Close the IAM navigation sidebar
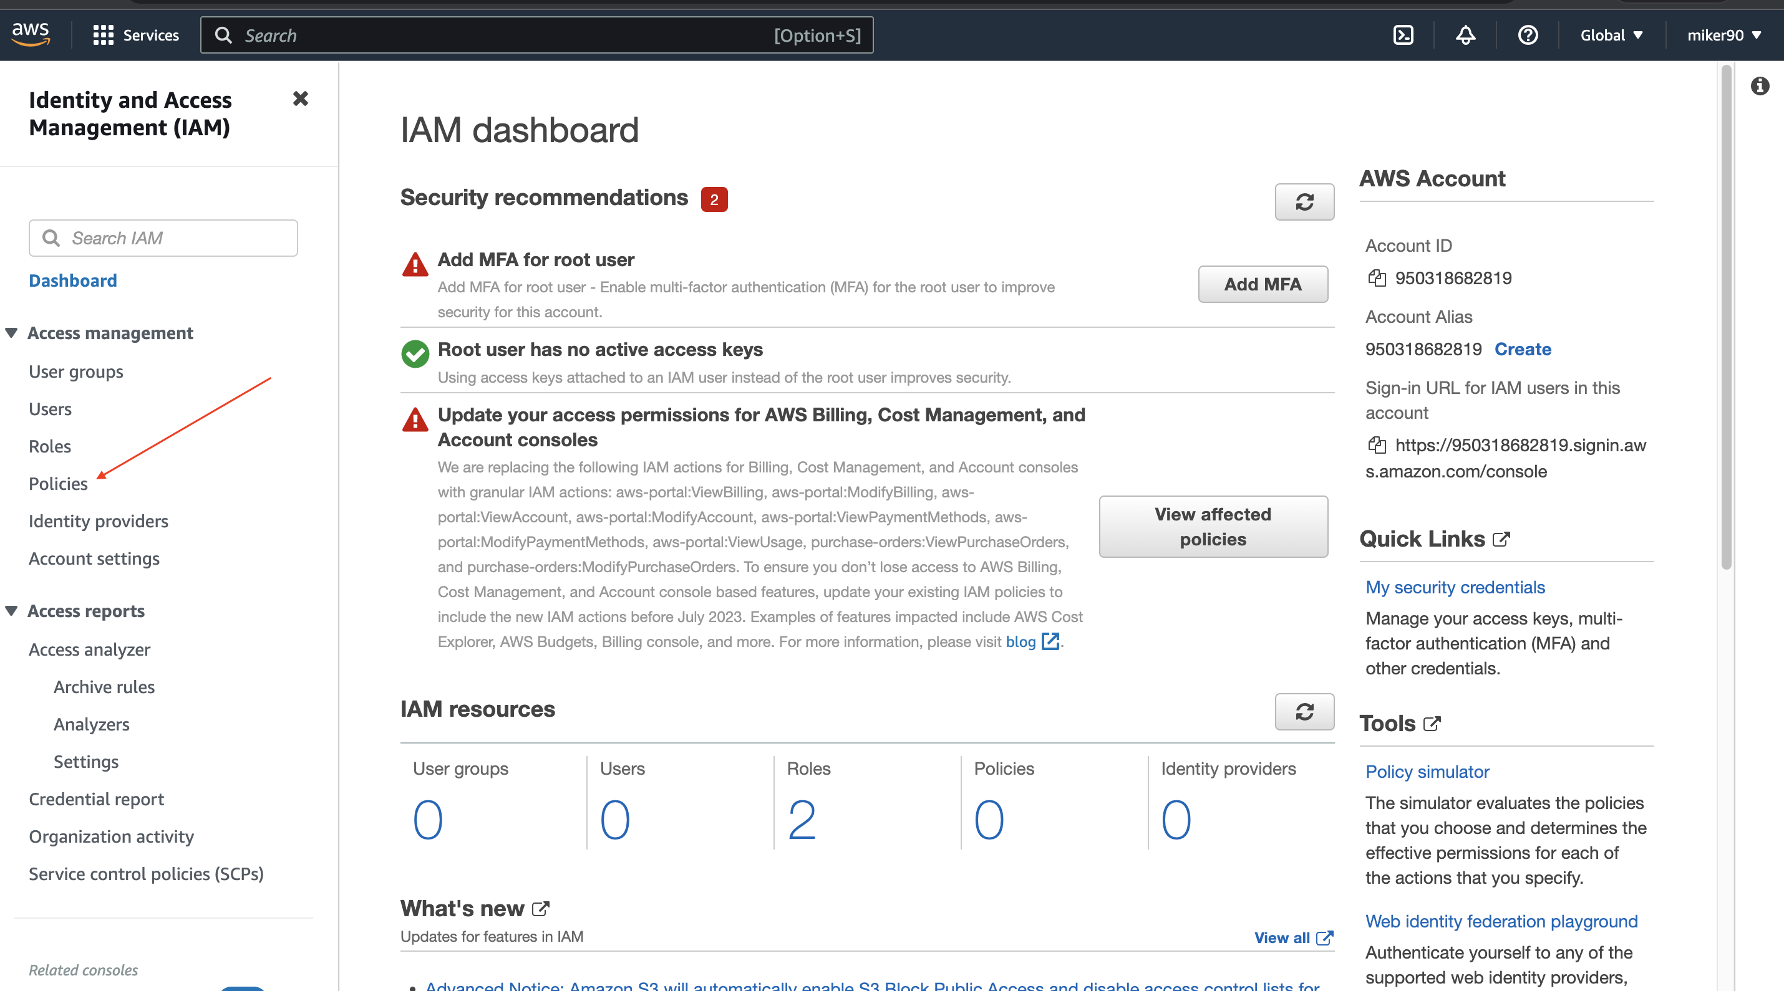Screen dimensions: 1784x991 300,99
